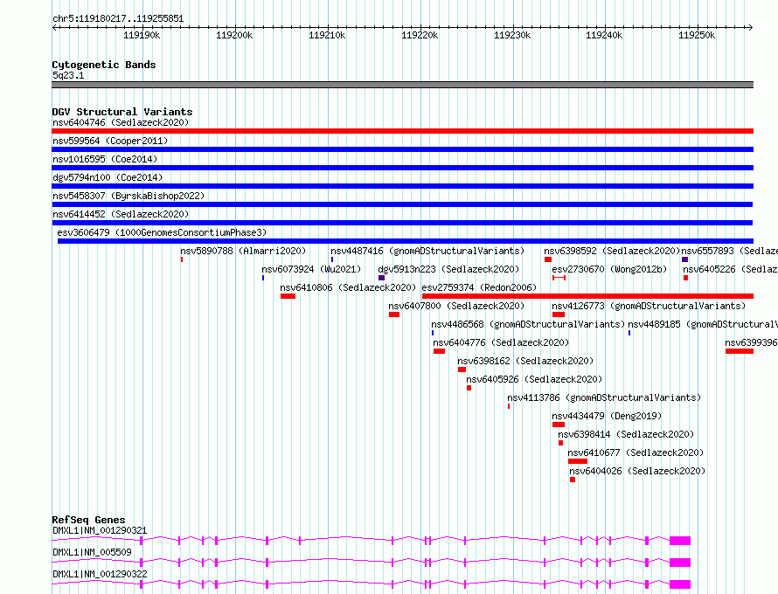The height and width of the screenshot is (594, 778).
Task: Click the red nsv6405926 variant marker
Action: coord(469,388)
